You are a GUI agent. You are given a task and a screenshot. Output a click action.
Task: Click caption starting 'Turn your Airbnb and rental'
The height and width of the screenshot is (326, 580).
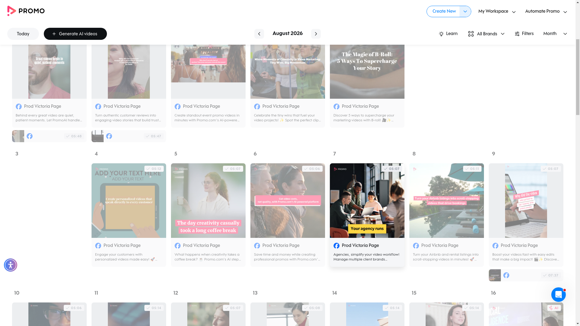click(446, 257)
